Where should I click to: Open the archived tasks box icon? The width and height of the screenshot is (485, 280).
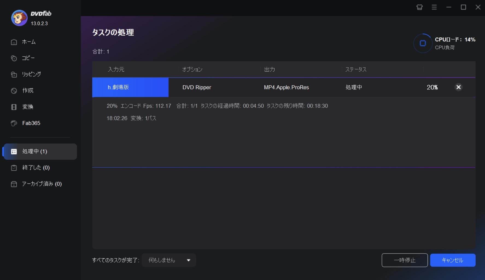click(14, 184)
